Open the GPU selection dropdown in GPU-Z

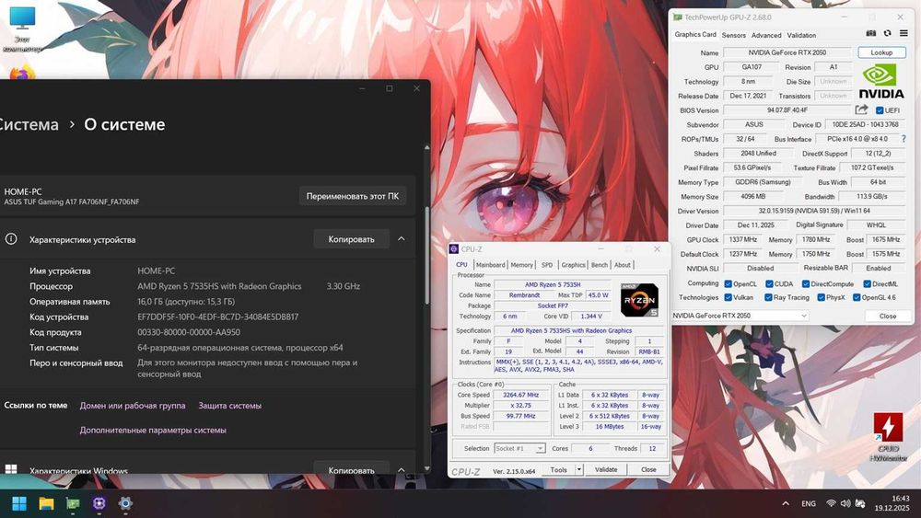click(x=740, y=316)
